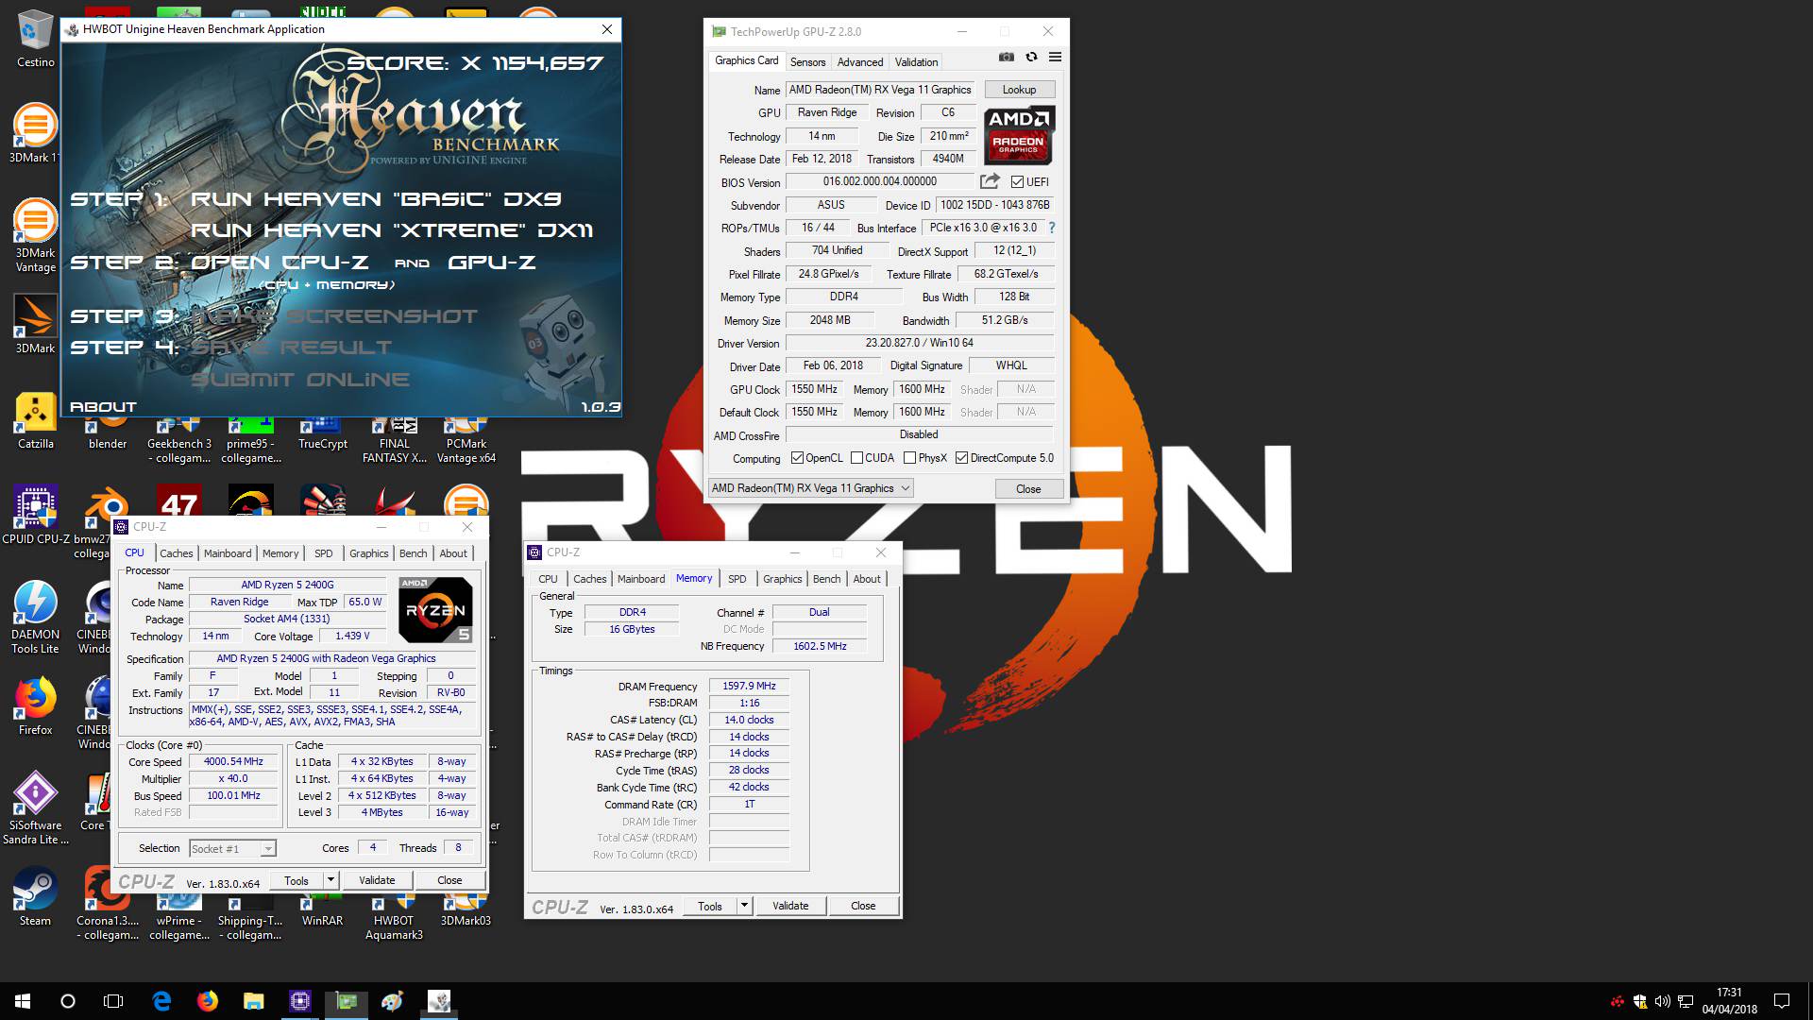This screenshot has width=1813, height=1020.
Task: Open the blender desktop shortcut
Action: [108, 434]
